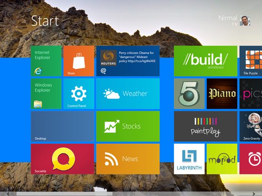Click the Nirmal TV user profile picture
Image resolution: width=262 pixels, height=196 pixels.
coord(245,20)
